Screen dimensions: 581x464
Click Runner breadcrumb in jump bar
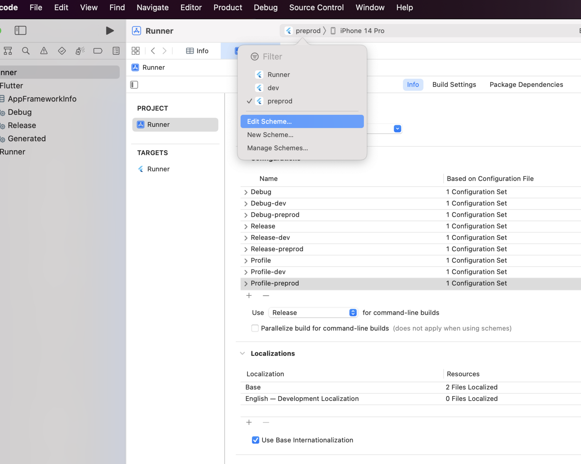click(148, 67)
